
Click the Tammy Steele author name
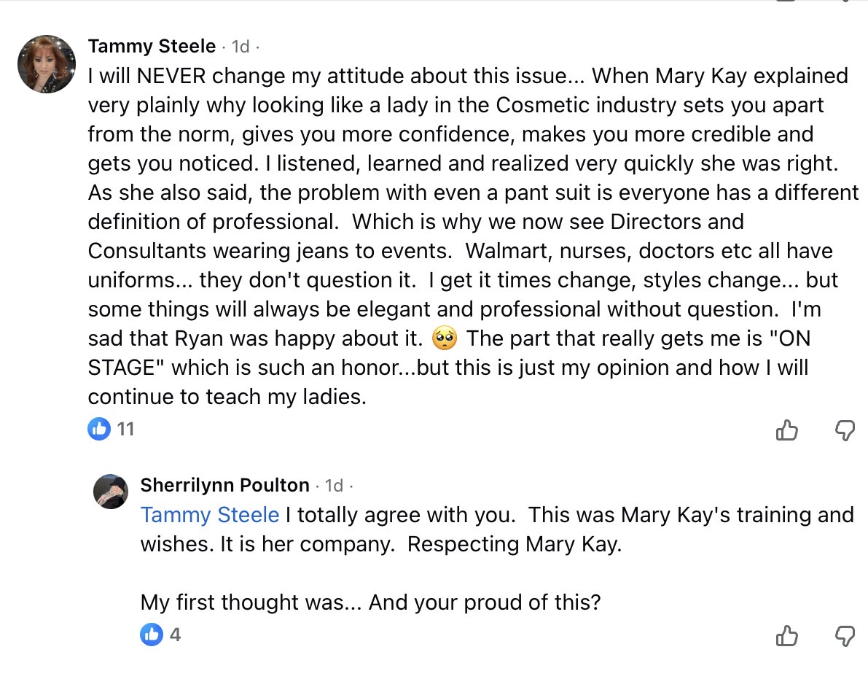(152, 47)
